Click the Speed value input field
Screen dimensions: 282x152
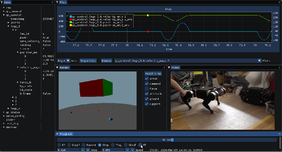tap(113, 150)
